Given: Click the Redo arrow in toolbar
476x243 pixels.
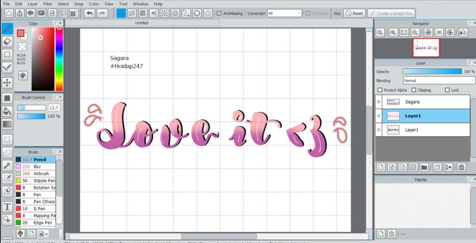Looking at the screenshot, I should click(x=102, y=13).
